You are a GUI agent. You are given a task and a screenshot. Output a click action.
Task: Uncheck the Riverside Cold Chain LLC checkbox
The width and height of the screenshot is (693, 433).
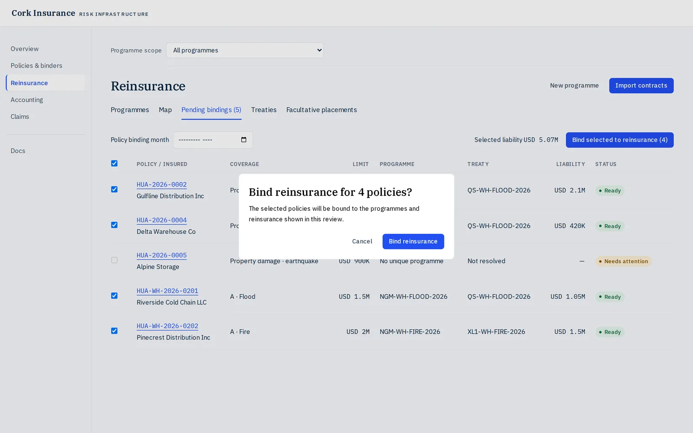[x=114, y=296]
